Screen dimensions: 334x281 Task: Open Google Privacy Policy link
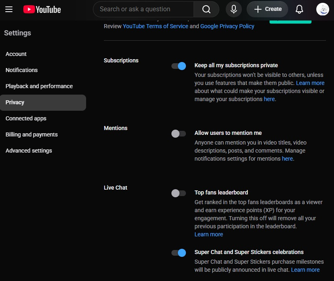click(x=227, y=26)
